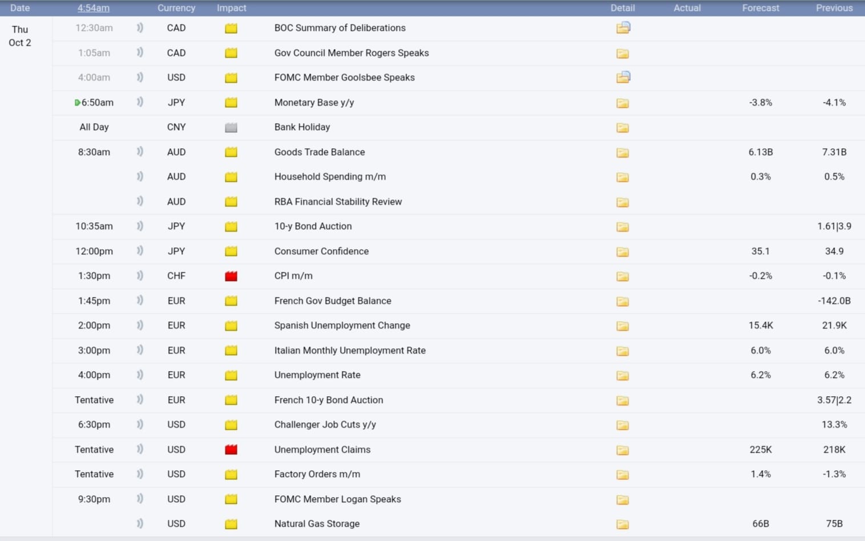
Task: Toggle sound alert for Monetary Base y/y
Action: (x=140, y=102)
